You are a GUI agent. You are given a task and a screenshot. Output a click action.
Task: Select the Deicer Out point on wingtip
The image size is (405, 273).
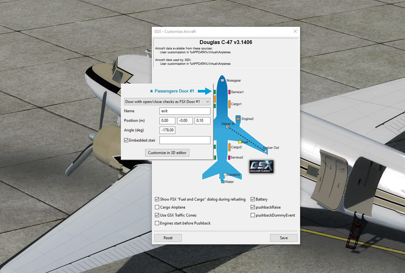(x=265, y=151)
